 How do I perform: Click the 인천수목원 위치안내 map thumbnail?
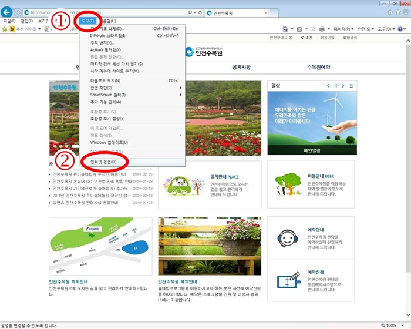(x=100, y=246)
